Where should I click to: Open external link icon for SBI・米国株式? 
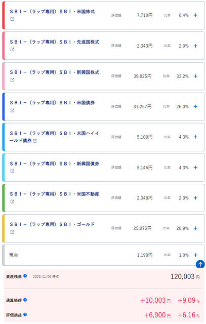(12, 19)
